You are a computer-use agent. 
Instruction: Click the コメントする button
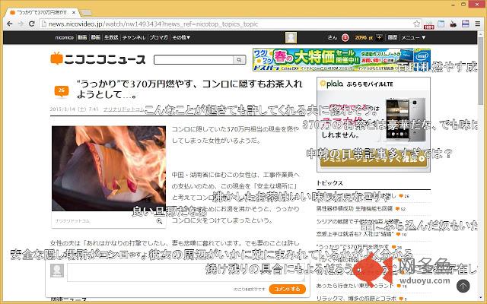pyautogui.click(x=288, y=289)
